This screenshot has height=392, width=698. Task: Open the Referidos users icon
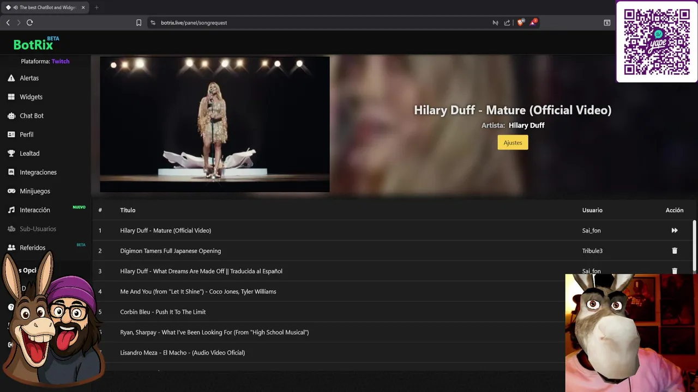tap(11, 248)
